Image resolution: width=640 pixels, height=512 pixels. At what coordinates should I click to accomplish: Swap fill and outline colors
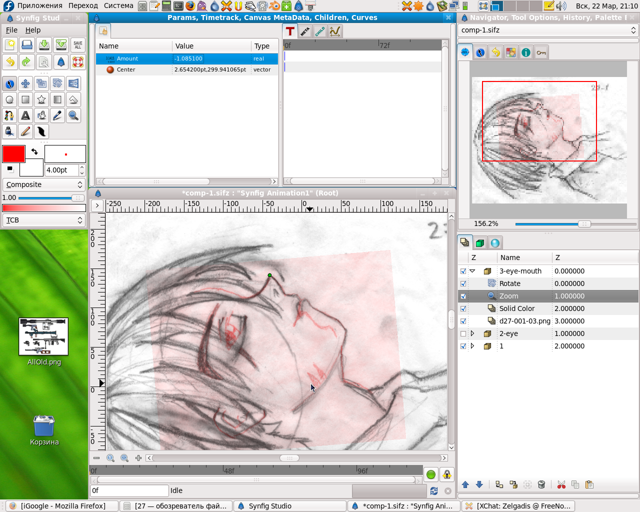[x=34, y=151]
